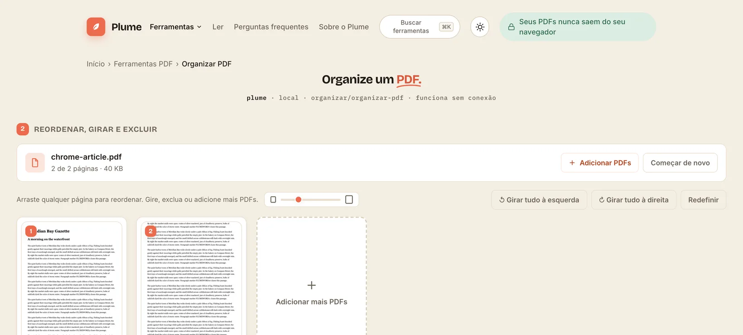Navigate to Início breadcrumb
Image resolution: width=743 pixels, height=335 pixels.
click(96, 64)
